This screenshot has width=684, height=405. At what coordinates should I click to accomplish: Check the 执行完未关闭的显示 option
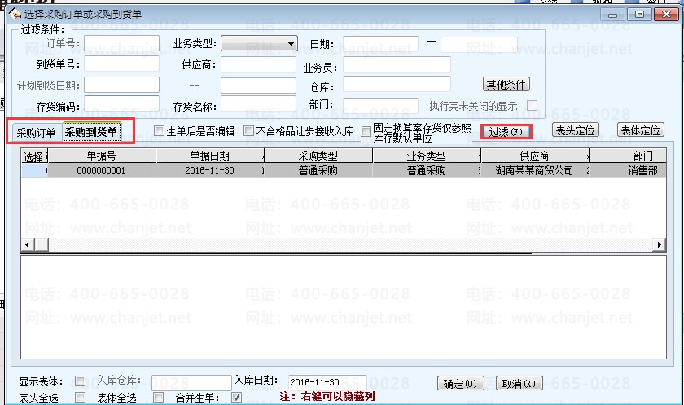tap(532, 106)
